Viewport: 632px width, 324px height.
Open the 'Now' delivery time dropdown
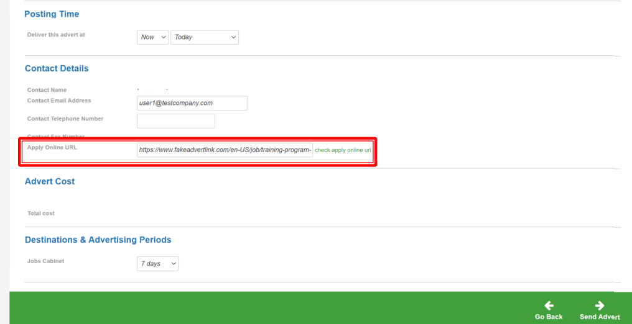[153, 37]
